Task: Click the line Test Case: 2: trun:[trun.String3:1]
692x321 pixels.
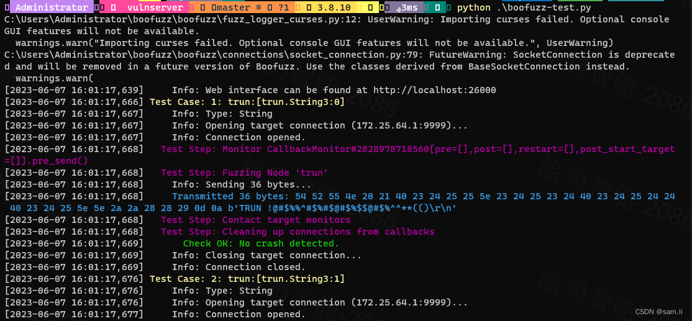Action: click(247, 279)
